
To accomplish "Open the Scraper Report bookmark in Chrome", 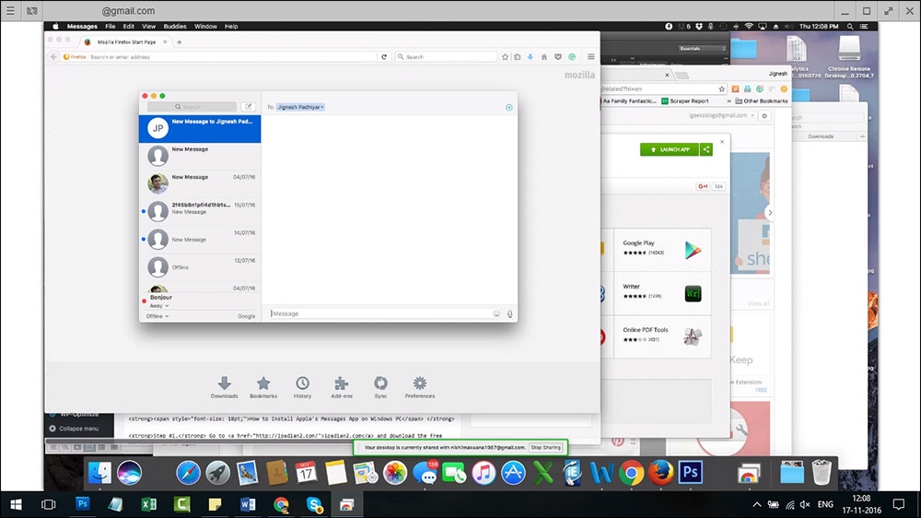I will point(685,101).
